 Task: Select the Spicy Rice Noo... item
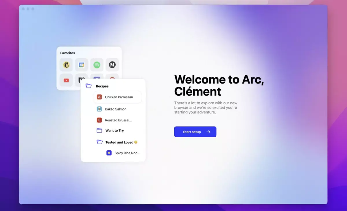click(127, 153)
